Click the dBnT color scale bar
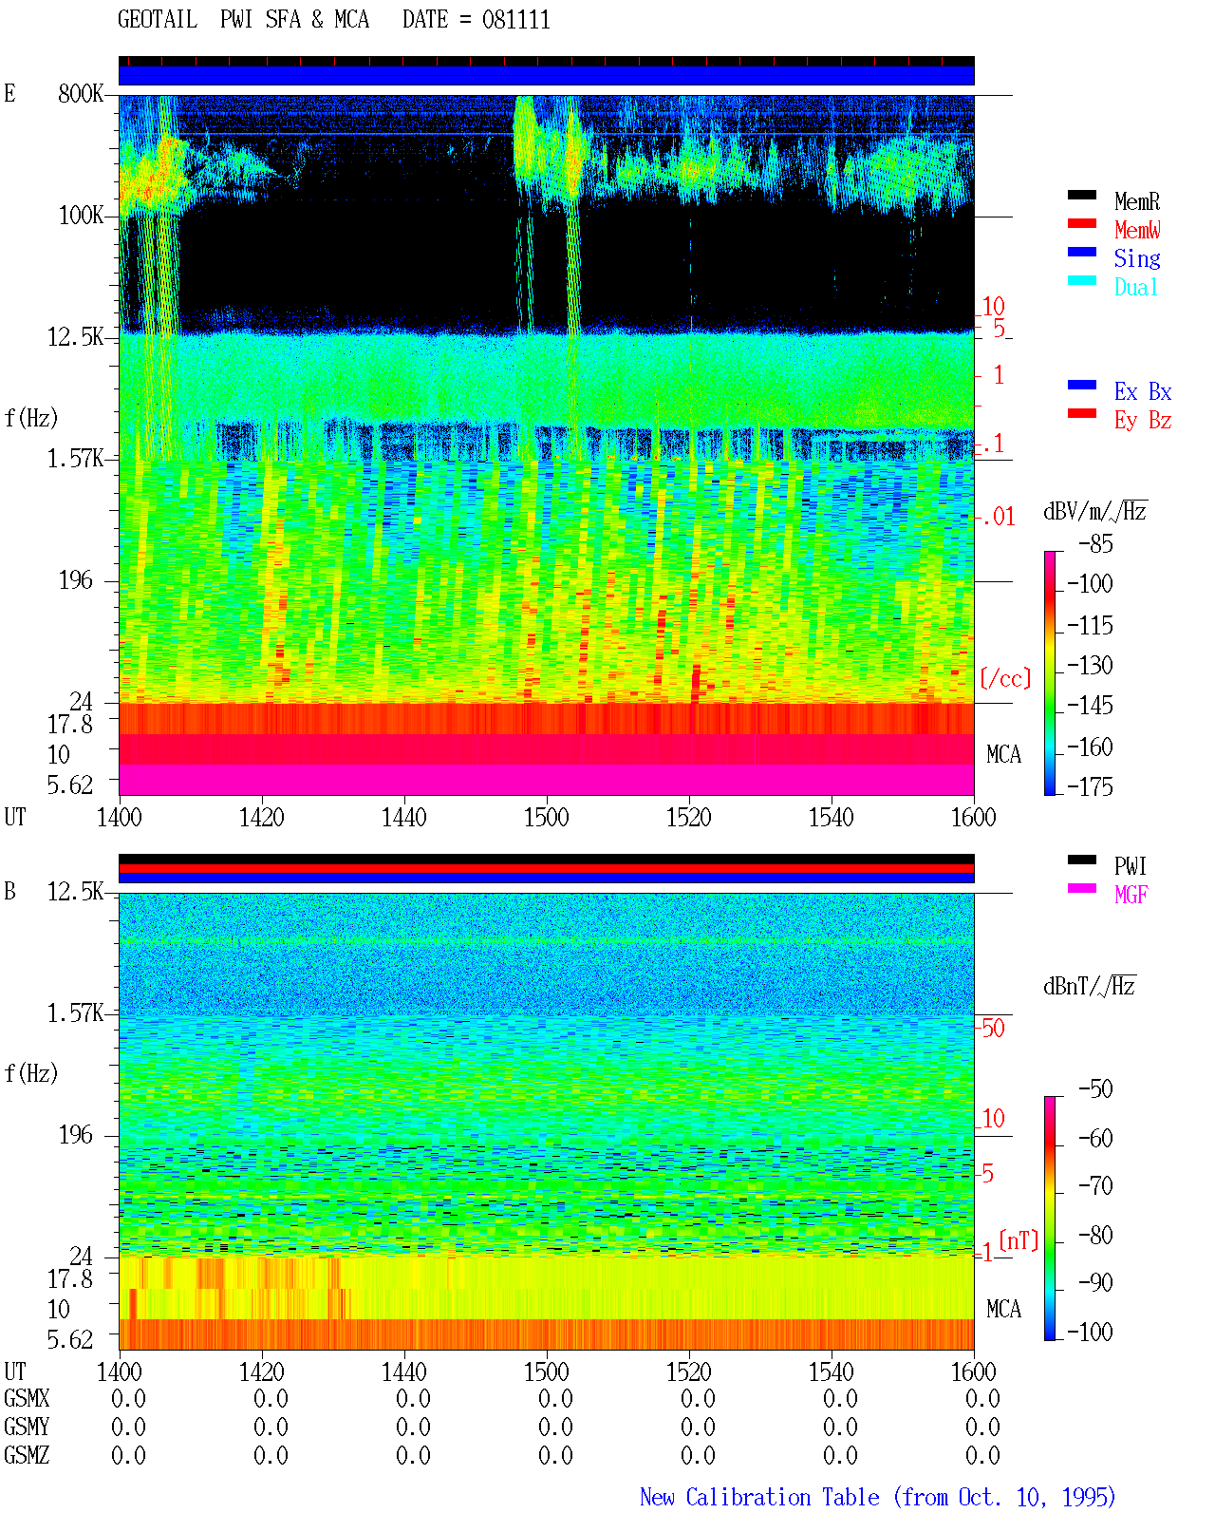1215x1513 pixels. [x=1050, y=1219]
